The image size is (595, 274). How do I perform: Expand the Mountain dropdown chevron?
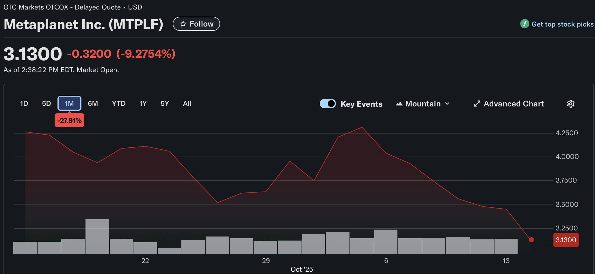(447, 104)
